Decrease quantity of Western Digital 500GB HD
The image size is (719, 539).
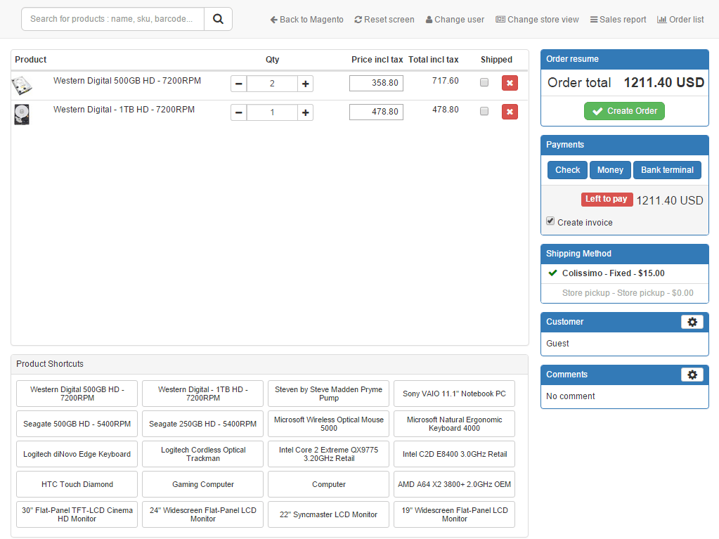238,84
